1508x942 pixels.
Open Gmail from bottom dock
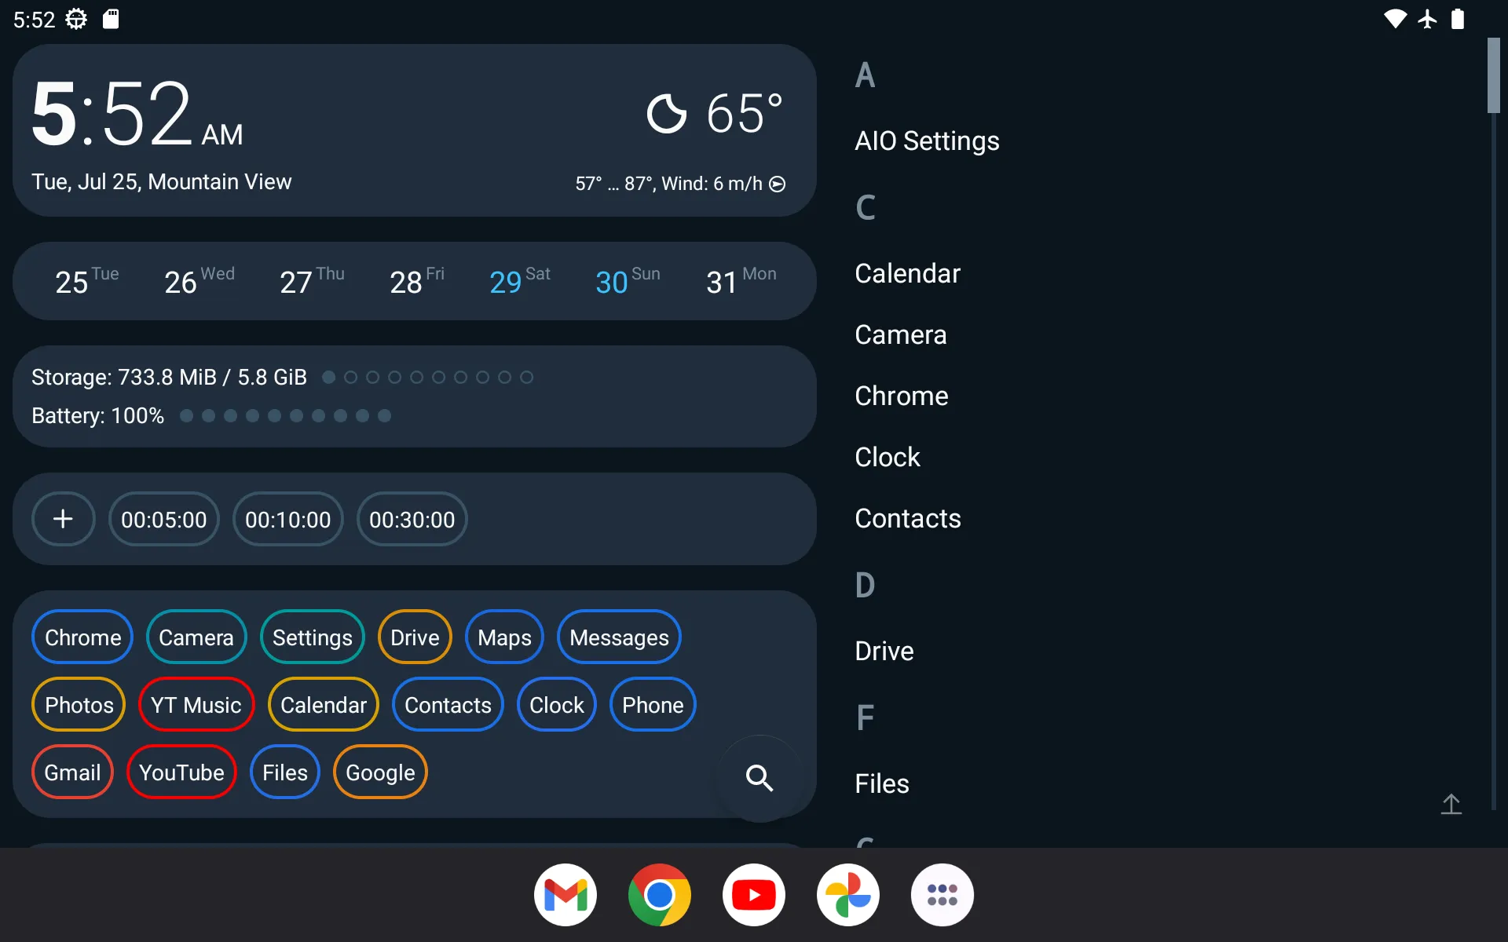[565, 894]
